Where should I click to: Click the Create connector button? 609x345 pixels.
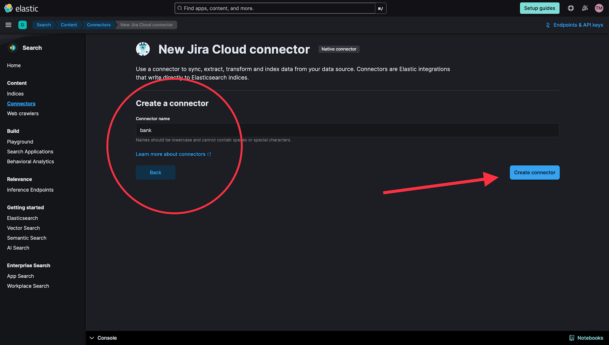point(534,172)
